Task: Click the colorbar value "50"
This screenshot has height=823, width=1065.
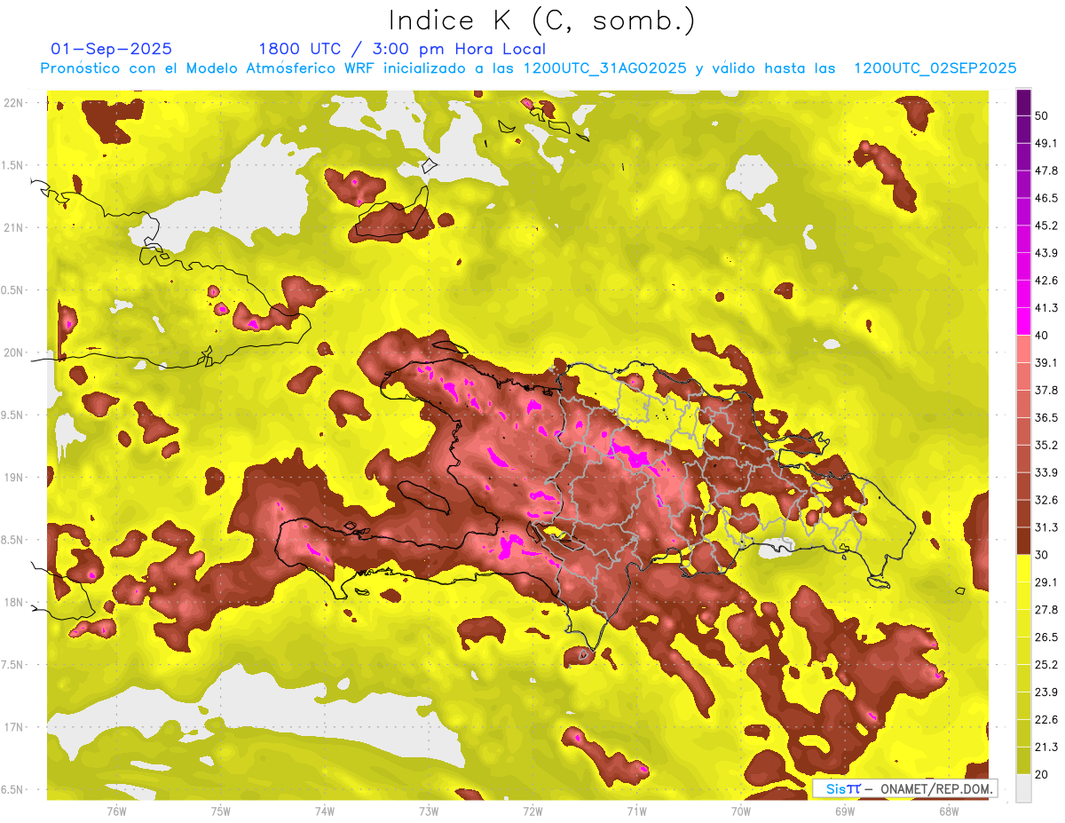Action: point(1043,115)
